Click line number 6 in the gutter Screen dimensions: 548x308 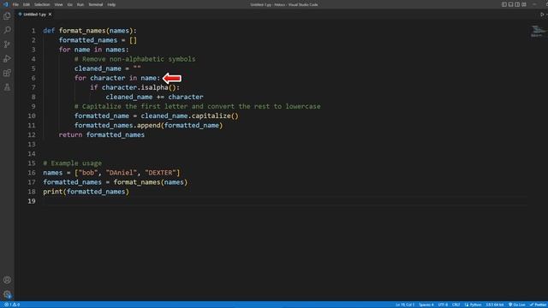pos(33,78)
